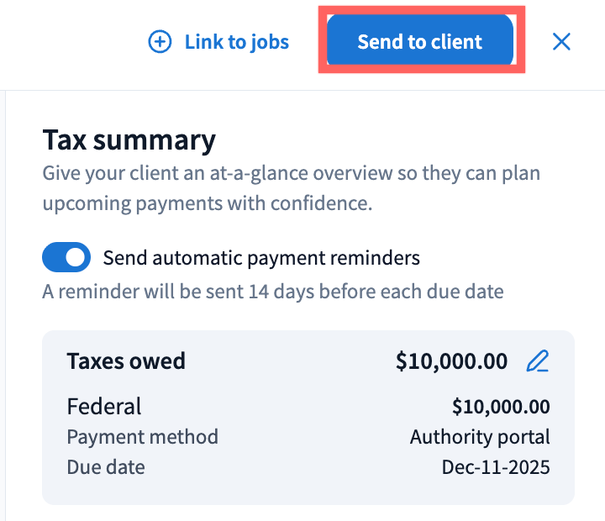Click the plus circle icon for linking jobs
The width and height of the screenshot is (605, 521).
pos(160,42)
